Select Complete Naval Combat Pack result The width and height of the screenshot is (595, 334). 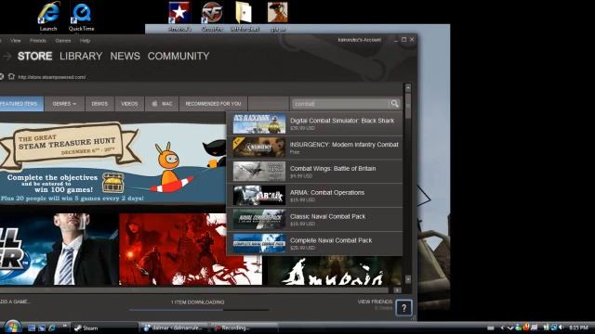[x=314, y=243]
